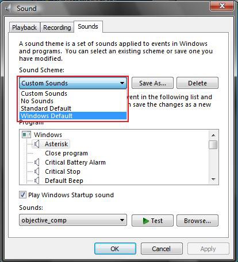Screen dimensions: 238x262
Task: Toggle the Play Windows Startup sound checkbox
Action: 22,195
